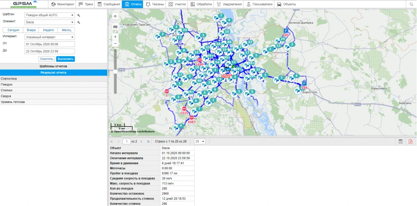Click the parking marker labeled 184
The width and height of the screenshot is (417, 206).
304,83
